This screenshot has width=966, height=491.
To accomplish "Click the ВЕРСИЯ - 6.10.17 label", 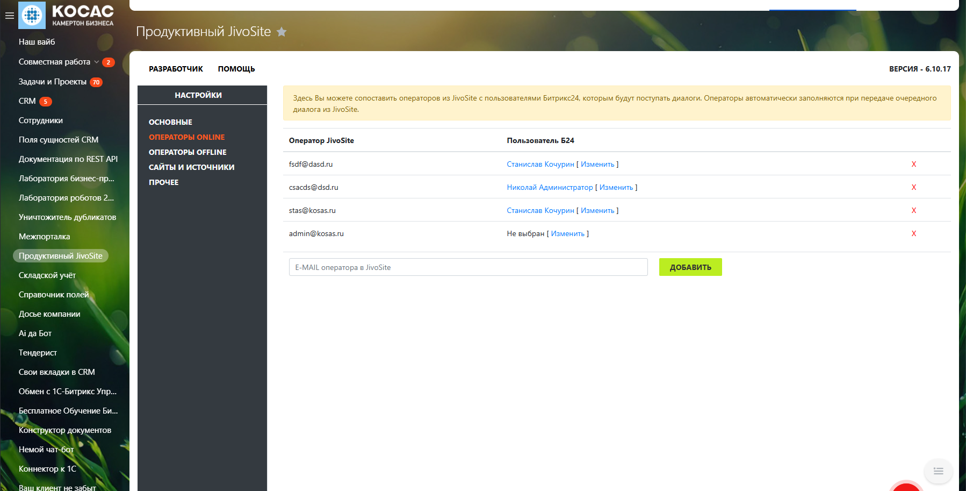I will pos(920,69).
